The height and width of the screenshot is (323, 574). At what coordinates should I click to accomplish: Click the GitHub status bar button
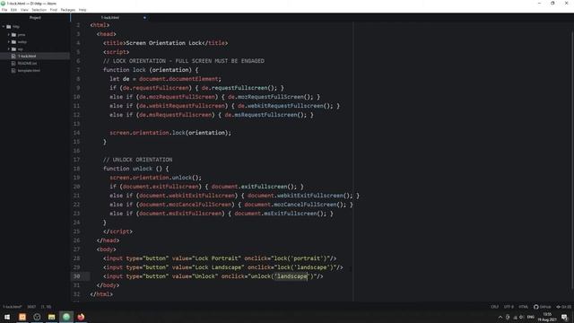[542, 307]
